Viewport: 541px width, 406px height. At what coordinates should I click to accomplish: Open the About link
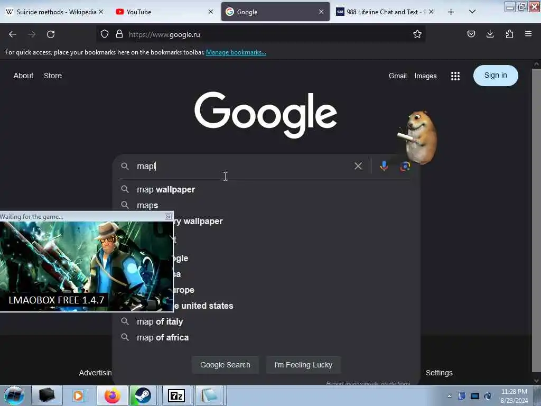[x=23, y=76]
